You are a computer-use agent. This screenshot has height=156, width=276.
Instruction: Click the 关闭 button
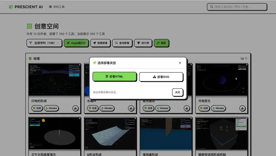178,92
